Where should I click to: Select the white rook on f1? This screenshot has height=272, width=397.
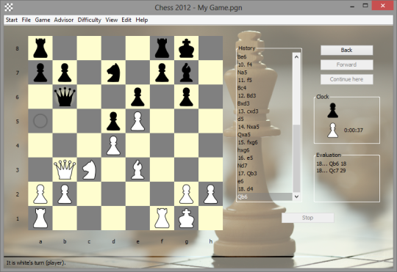(x=162, y=218)
